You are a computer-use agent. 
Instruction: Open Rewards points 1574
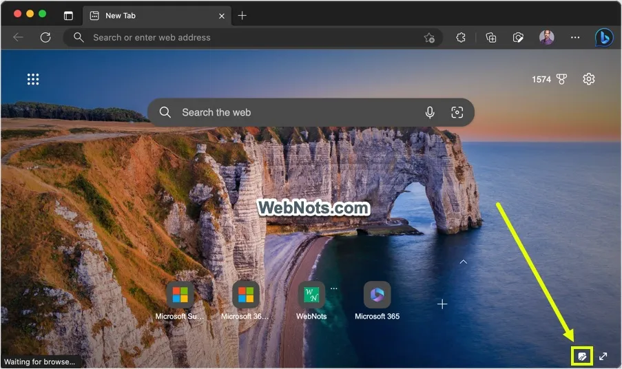point(550,79)
